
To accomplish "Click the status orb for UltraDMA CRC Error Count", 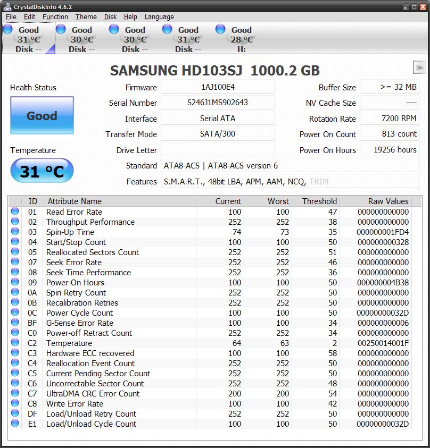I will pos(15,393).
